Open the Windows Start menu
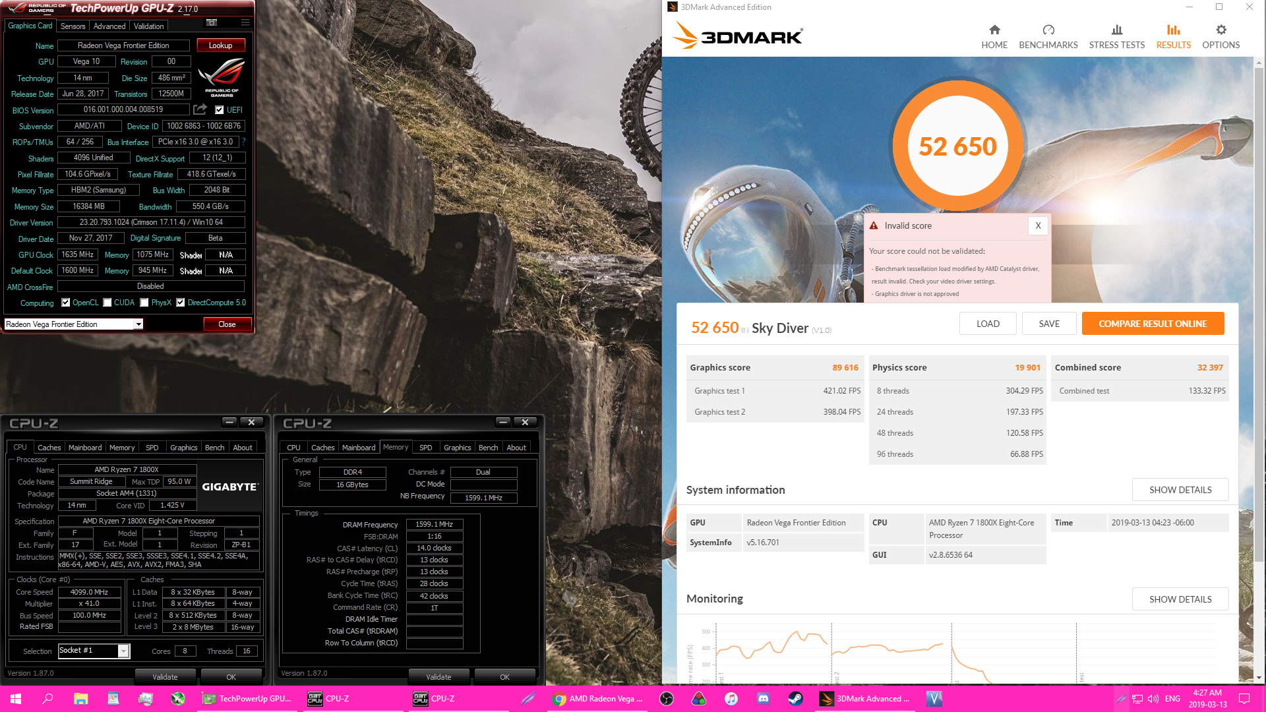This screenshot has width=1266, height=712. point(16,699)
